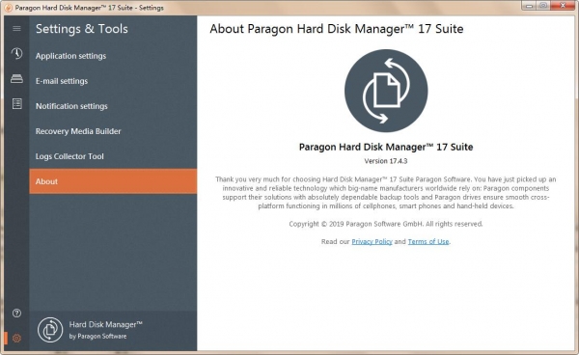
Task: Open Logs Collector Tool
Action: pos(69,156)
